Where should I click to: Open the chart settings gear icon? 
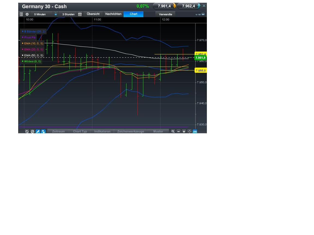click(x=27, y=14)
